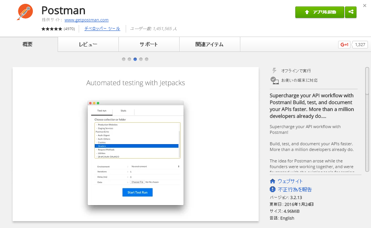Click the ユーザー数 1,451,565 人 text
Viewport: 371px width, 228px height.
point(154,29)
